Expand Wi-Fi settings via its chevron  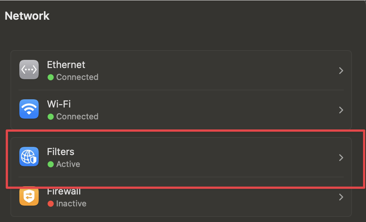pos(341,110)
